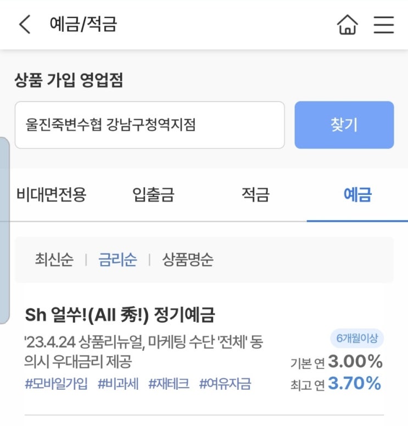Sort products by 상품명순
408x426 pixels.
click(187, 260)
